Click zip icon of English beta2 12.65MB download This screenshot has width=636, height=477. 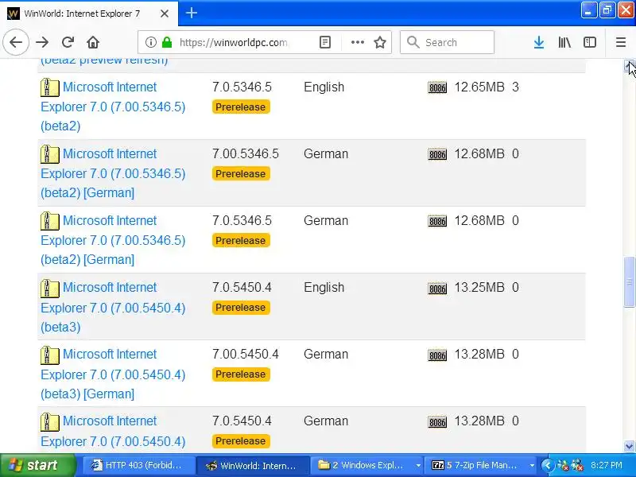(50, 87)
